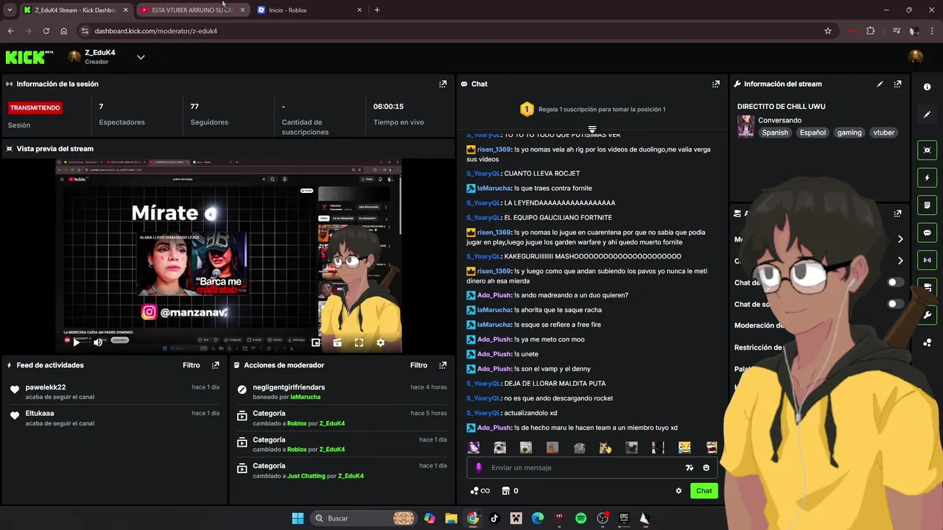Open Filtro in Acciones de moderador
Viewport: 943px width, 530px height.
coord(418,365)
